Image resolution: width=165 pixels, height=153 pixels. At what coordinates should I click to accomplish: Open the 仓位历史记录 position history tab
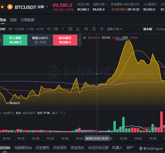coord(98,148)
